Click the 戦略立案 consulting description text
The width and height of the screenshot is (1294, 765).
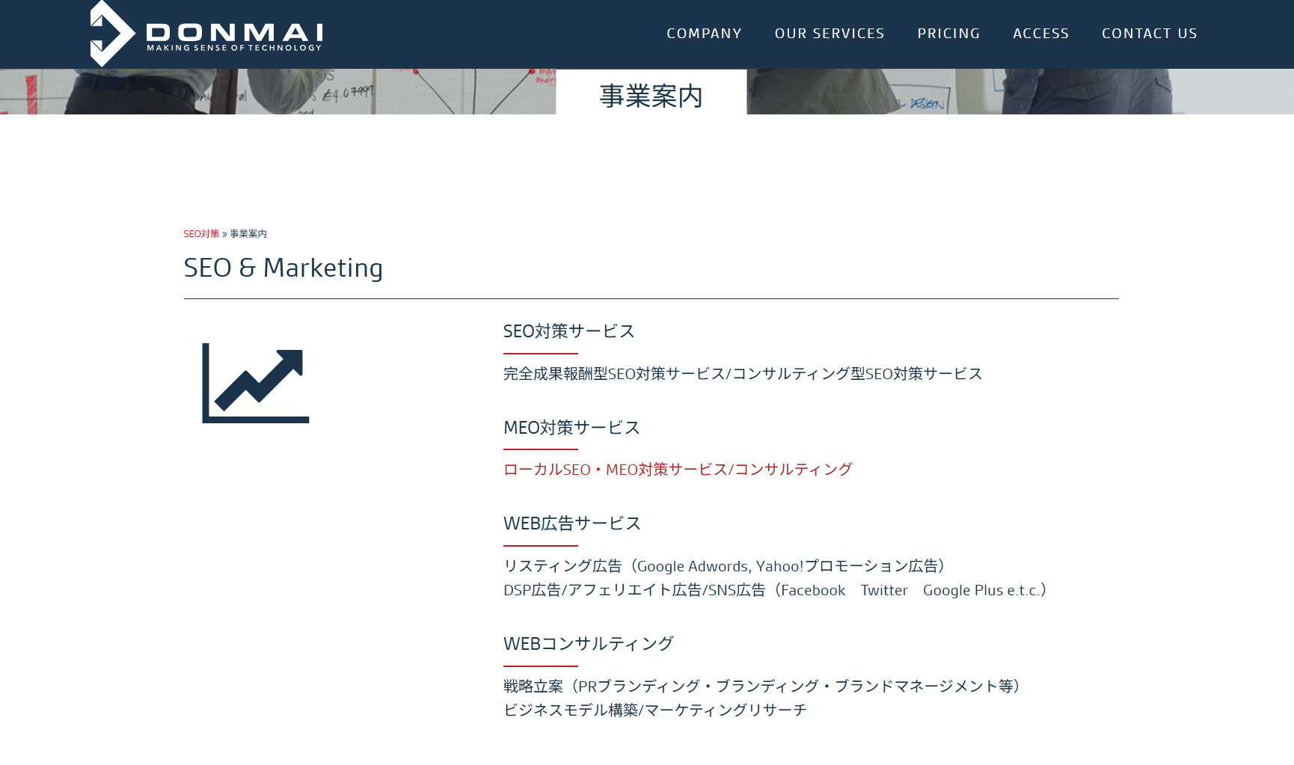tap(762, 685)
